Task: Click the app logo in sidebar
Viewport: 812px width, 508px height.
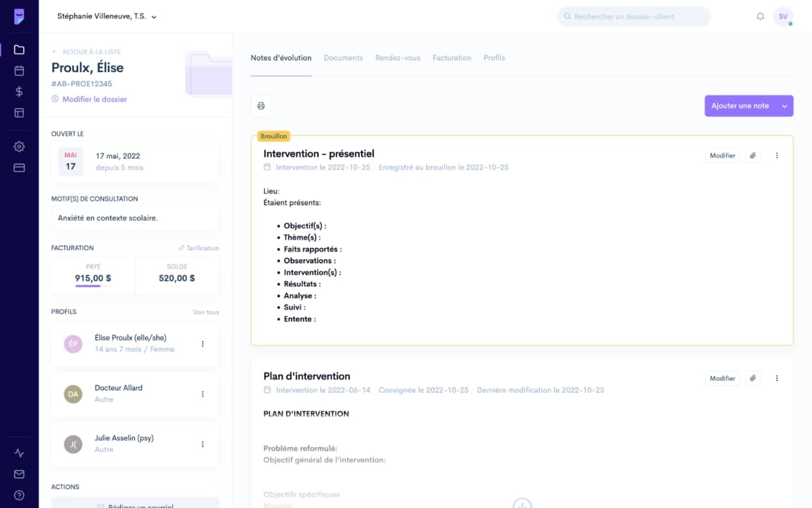Action: (19, 17)
